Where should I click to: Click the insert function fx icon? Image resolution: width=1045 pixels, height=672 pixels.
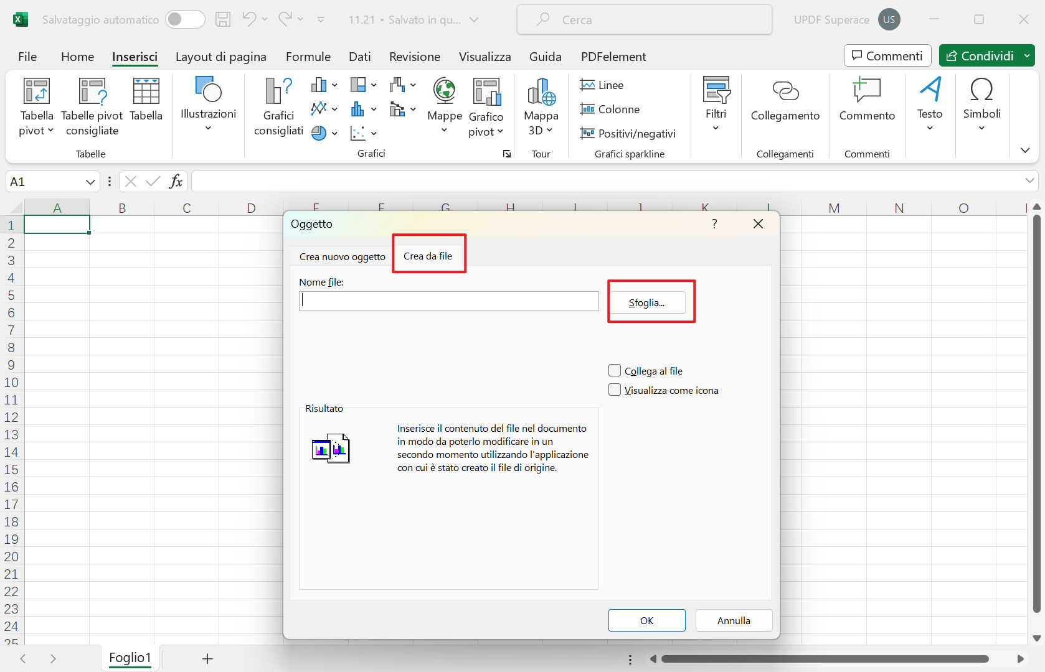(176, 181)
